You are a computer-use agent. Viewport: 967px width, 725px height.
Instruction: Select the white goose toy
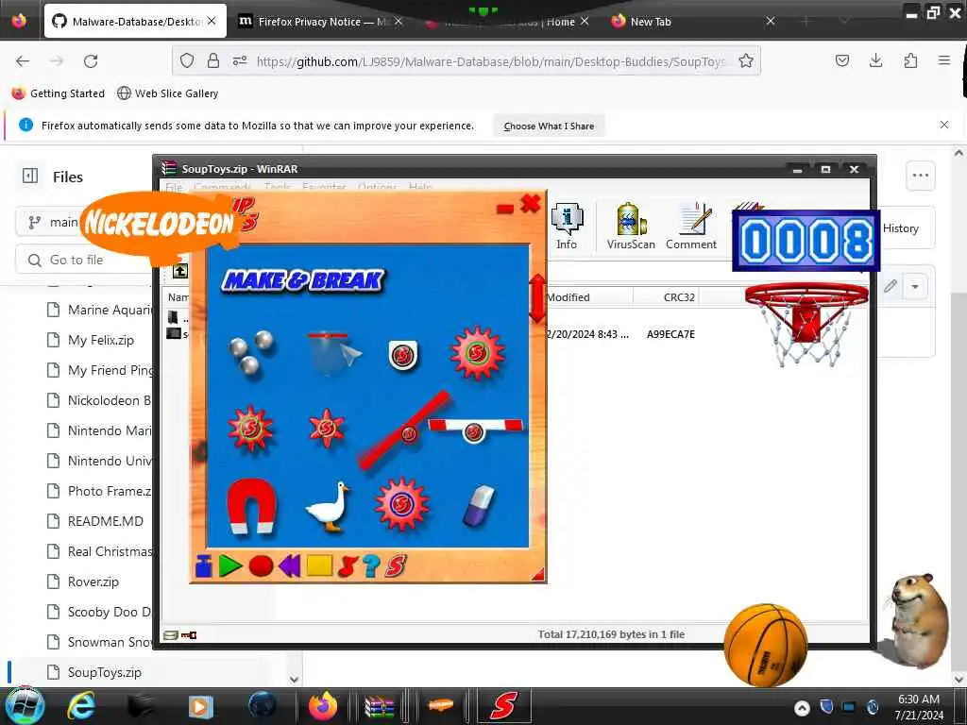click(328, 506)
